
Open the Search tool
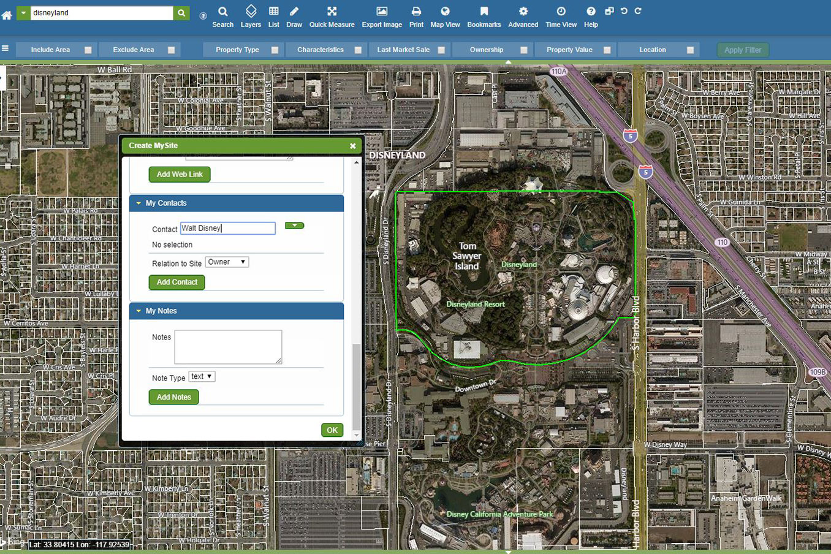[x=223, y=17]
